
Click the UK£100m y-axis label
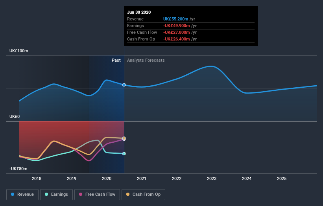19,51
